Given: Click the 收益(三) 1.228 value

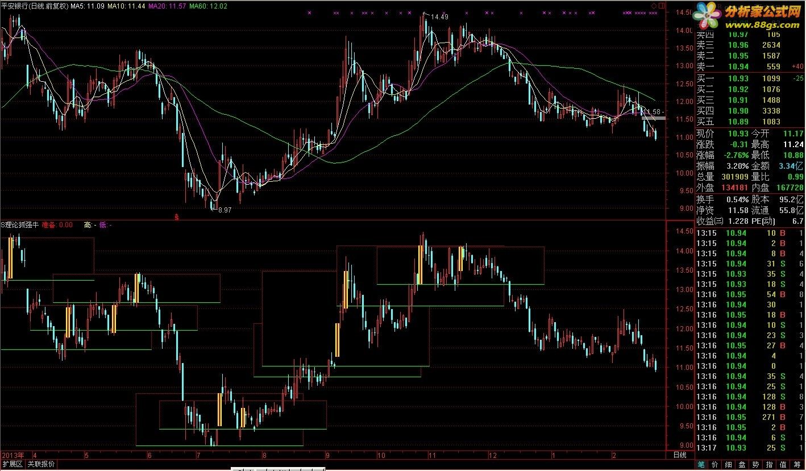Looking at the screenshot, I should [739, 221].
